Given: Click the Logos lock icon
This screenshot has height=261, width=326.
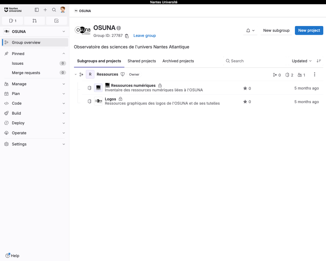Looking at the screenshot, I should [x=120, y=99].
